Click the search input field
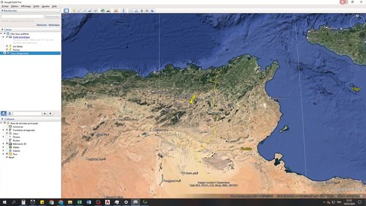 [23, 17]
